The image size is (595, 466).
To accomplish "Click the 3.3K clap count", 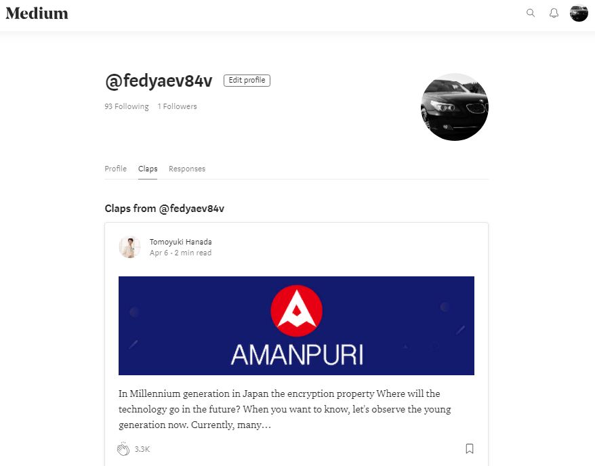I will click(142, 449).
